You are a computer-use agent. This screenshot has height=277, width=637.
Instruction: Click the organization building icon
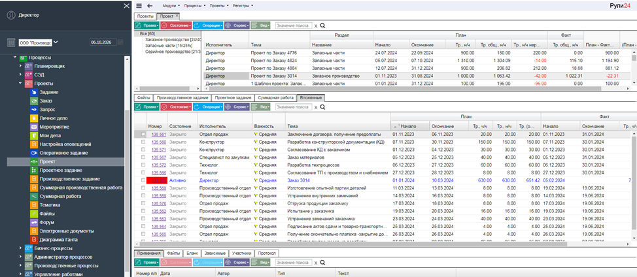pyautogui.click(x=11, y=42)
